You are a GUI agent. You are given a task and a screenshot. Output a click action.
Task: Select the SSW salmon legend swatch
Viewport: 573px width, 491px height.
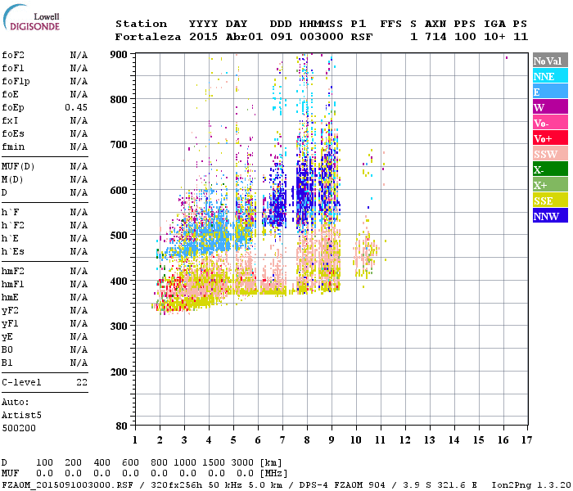[550, 154]
